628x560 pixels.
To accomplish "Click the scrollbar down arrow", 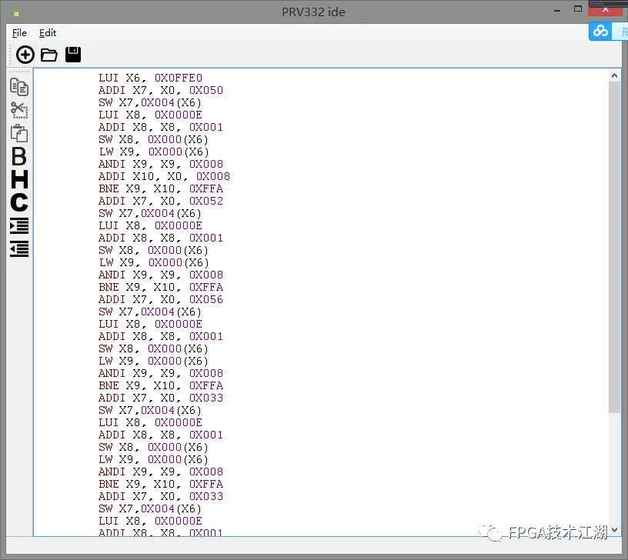I will (x=614, y=529).
